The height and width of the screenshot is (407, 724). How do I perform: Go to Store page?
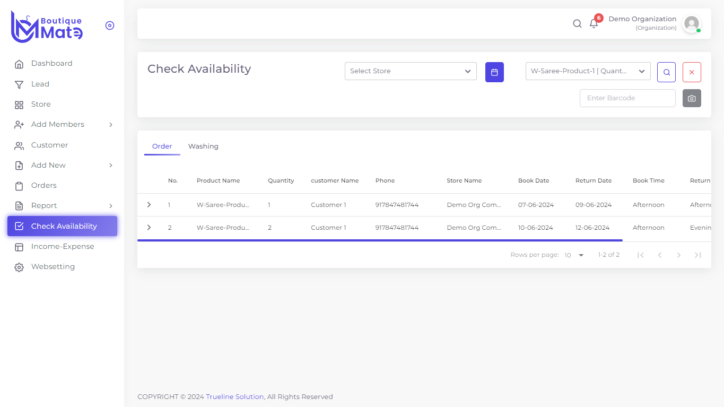click(x=62, y=105)
